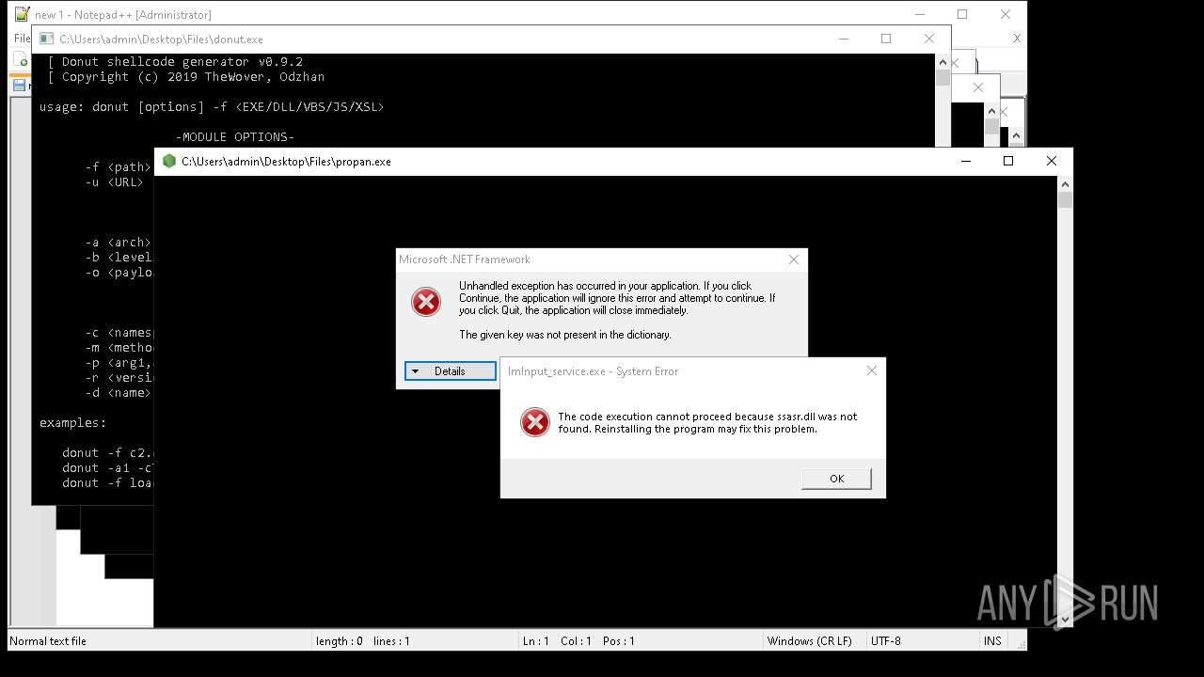This screenshot has width=1204, height=677.
Task: Close the Notepad++ main window
Action: (x=1006, y=14)
